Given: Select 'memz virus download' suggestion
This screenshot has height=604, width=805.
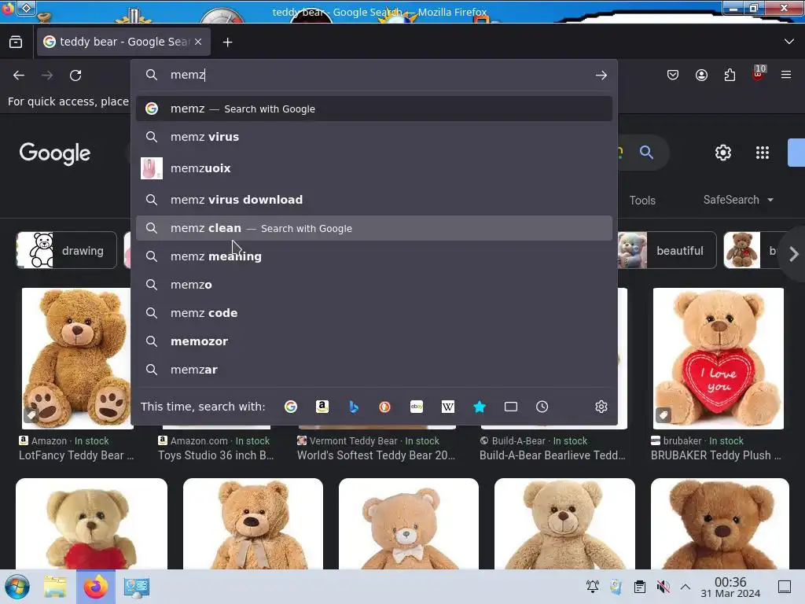Looking at the screenshot, I should tap(373, 200).
